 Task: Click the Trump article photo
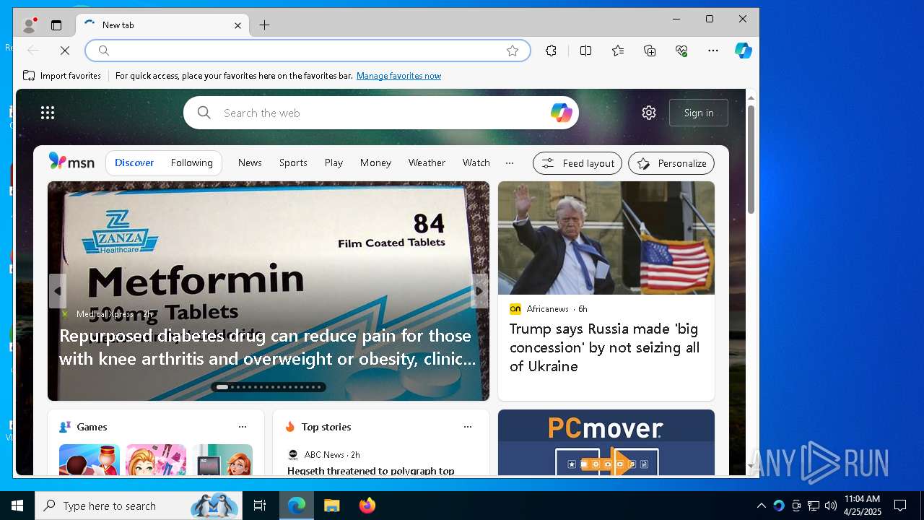(x=606, y=238)
